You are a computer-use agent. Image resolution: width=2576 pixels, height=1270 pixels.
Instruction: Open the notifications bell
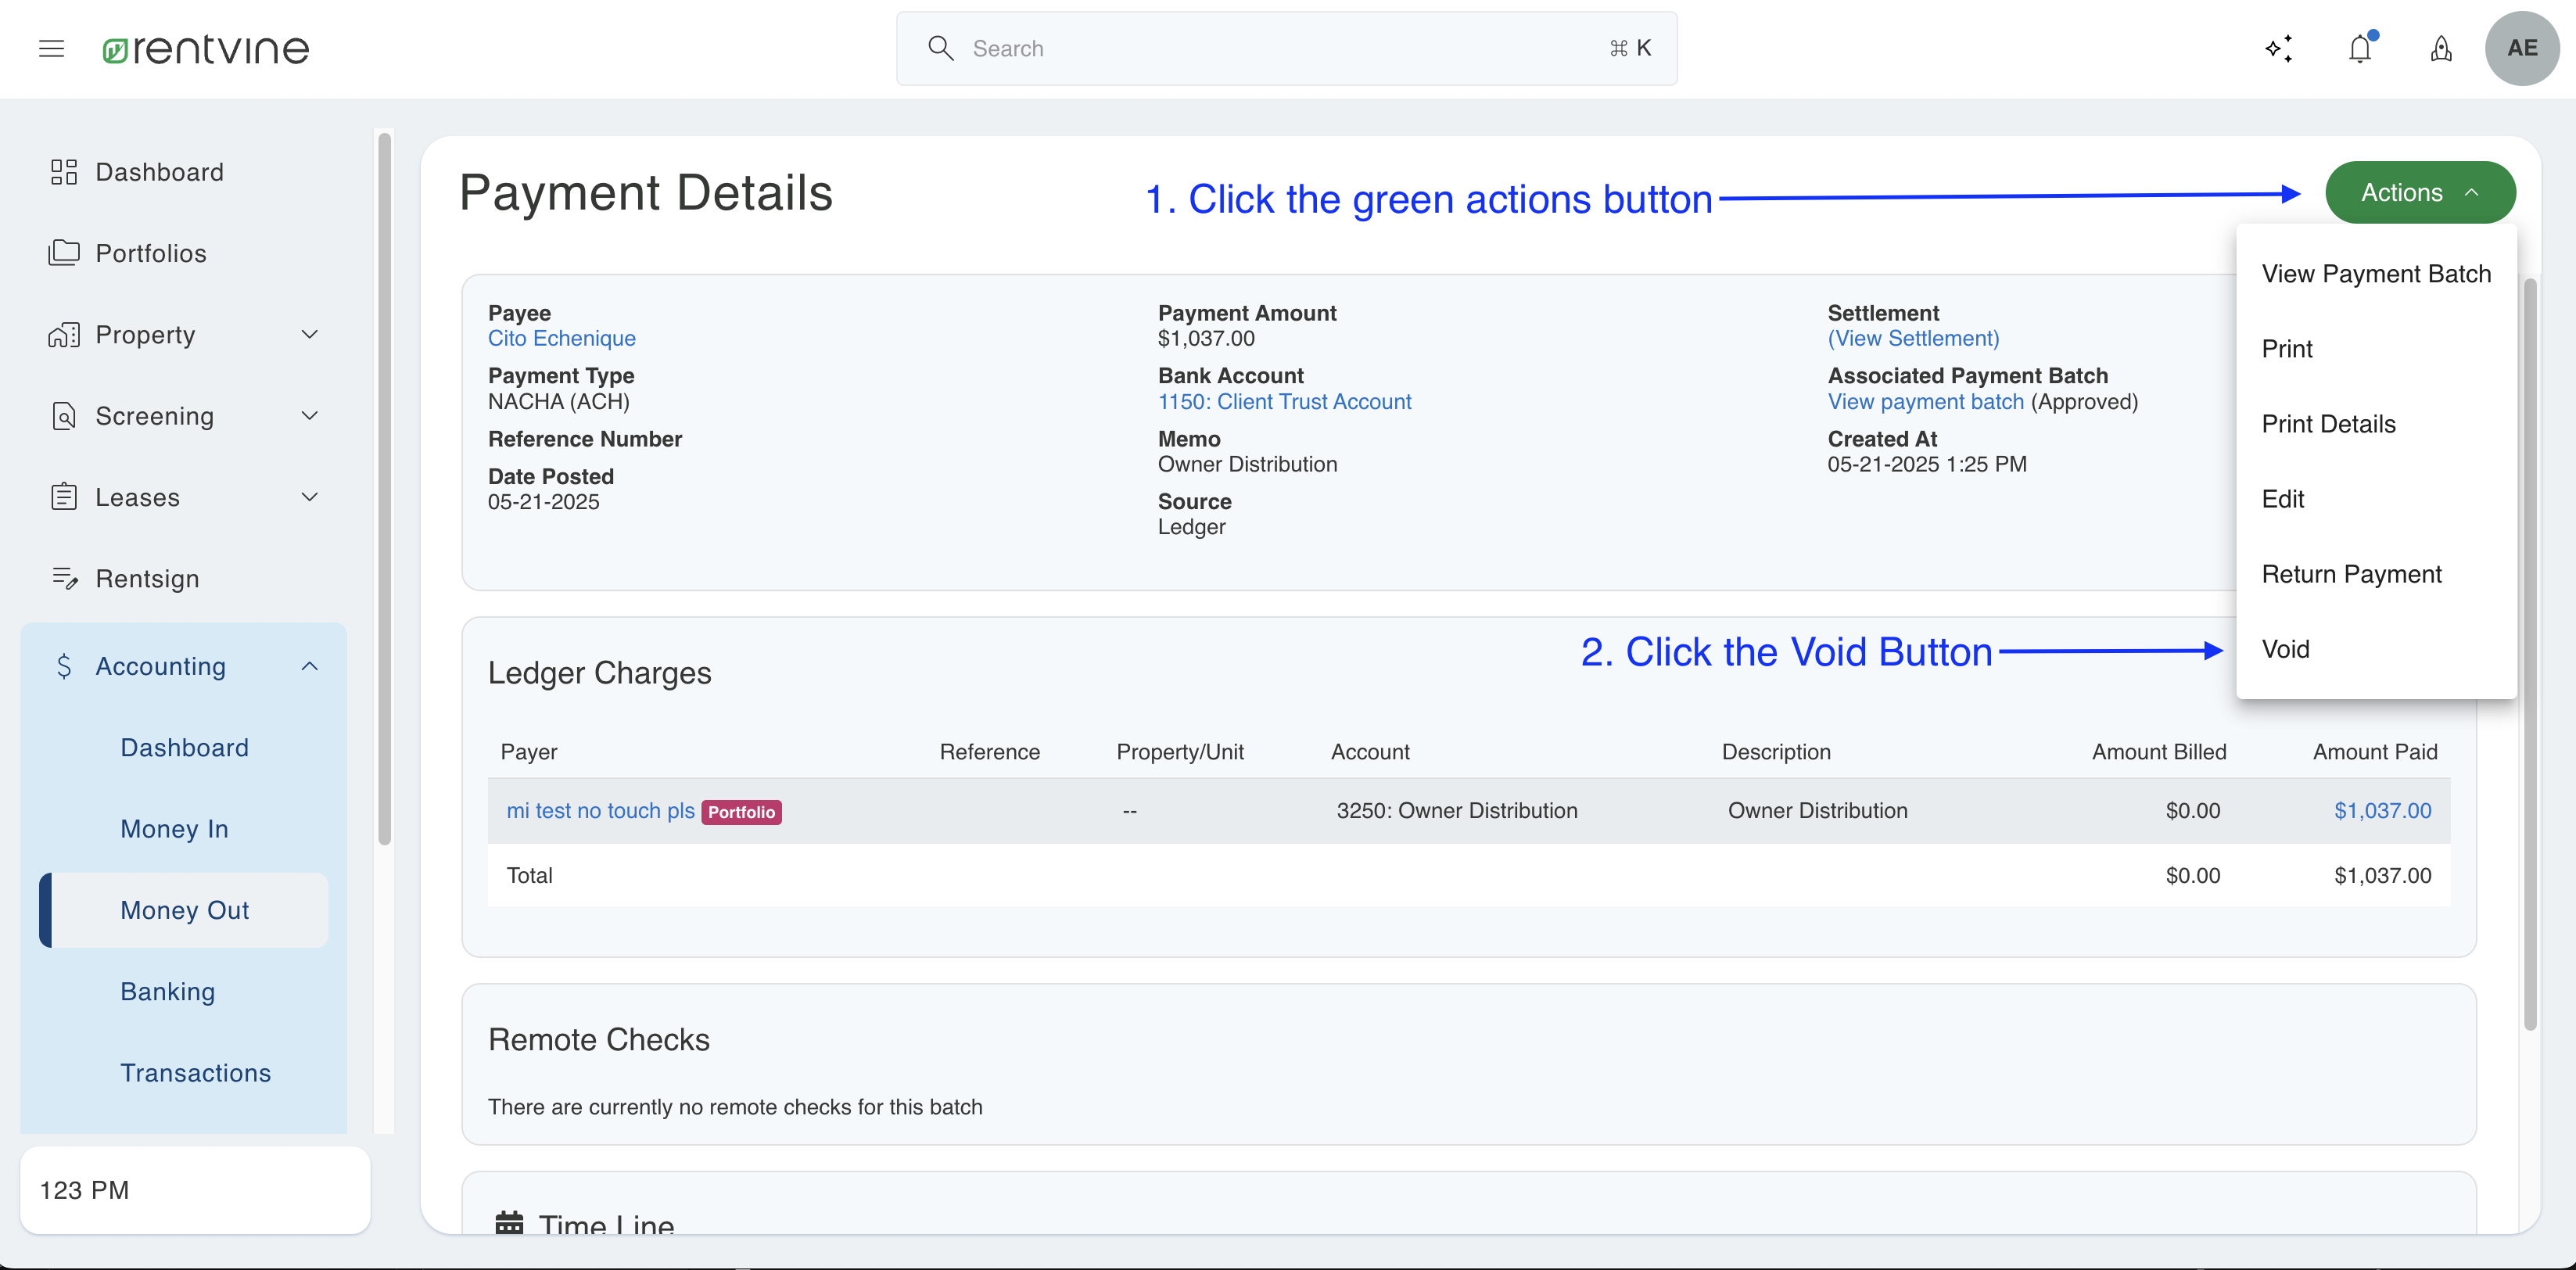(x=2360, y=48)
